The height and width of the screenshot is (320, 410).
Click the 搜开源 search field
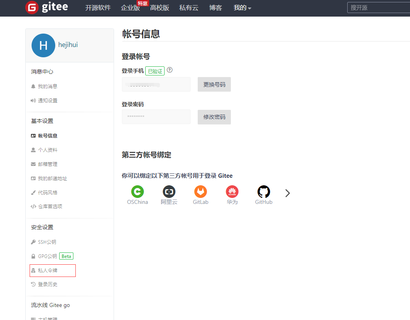point(379,8)
